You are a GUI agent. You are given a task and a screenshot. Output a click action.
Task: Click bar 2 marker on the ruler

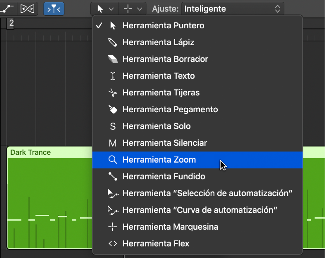pyautogui.click(x=11, y=23)
